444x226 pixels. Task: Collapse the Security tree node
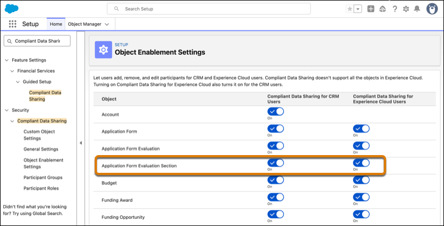click(7, 110)
